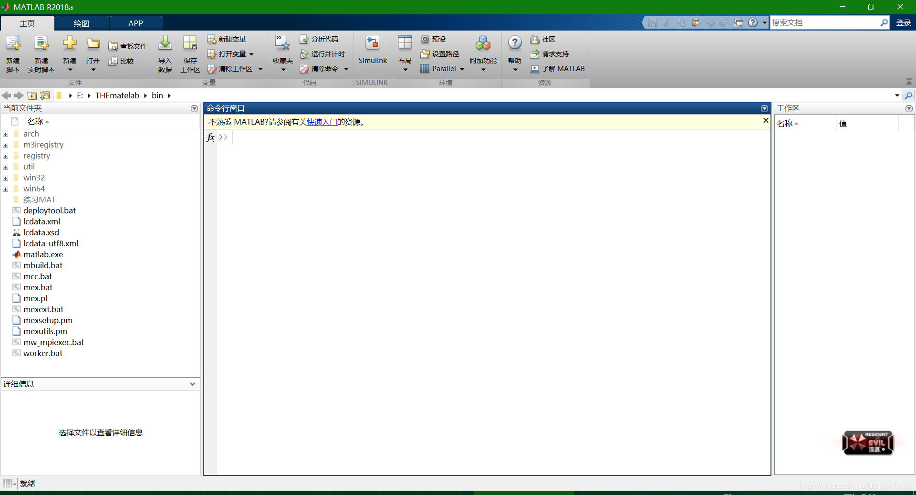The height and width of the screenshot is (495, 916).
Task: Click the Layout (布局) icon
Action: point(405,43)
